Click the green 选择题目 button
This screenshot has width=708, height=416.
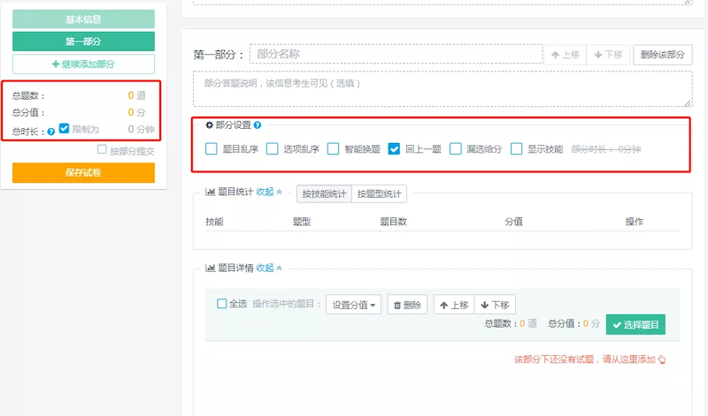(635, 324)
